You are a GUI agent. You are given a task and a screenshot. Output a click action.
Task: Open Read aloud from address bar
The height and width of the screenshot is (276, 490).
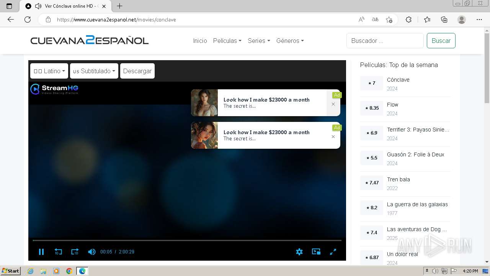(x=361, y=20)
